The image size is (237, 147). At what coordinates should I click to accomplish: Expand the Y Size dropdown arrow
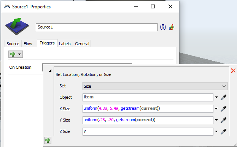click(x=216, y=120)
